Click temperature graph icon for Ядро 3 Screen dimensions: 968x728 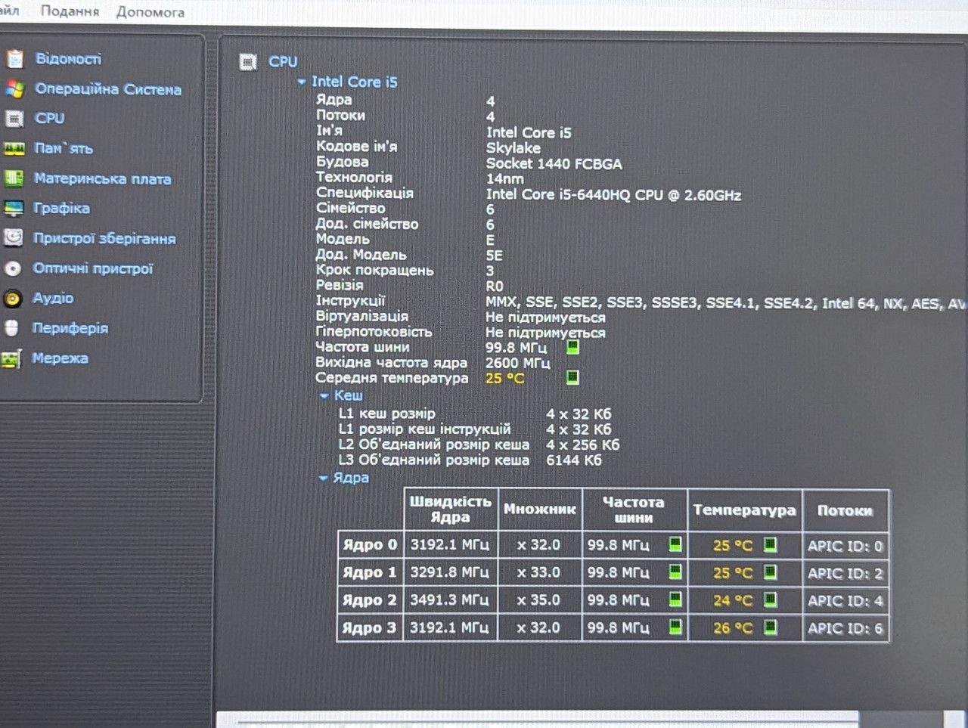click(770, 627)
